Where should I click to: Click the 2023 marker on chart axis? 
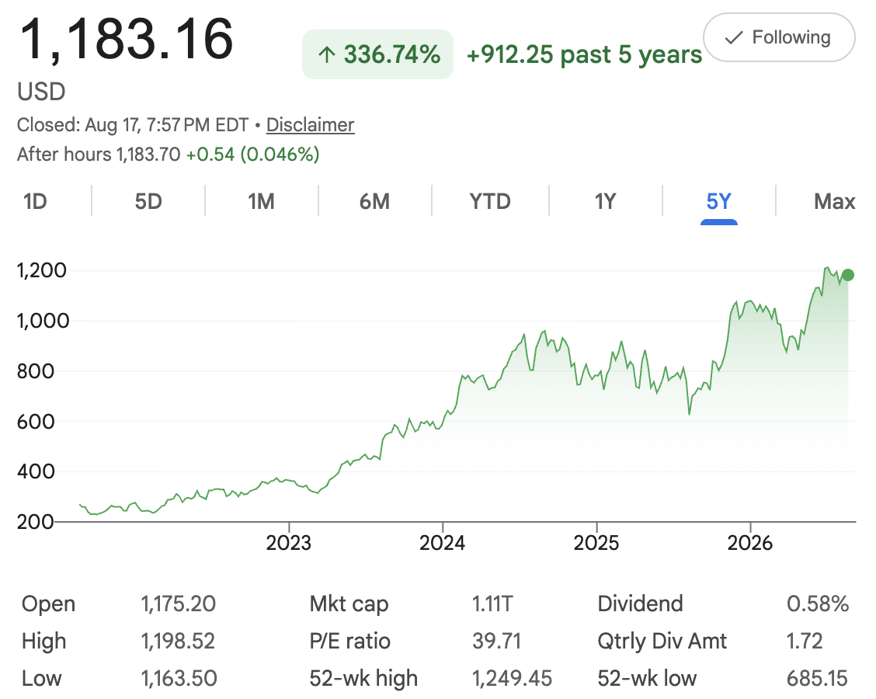tap(288, 543)
